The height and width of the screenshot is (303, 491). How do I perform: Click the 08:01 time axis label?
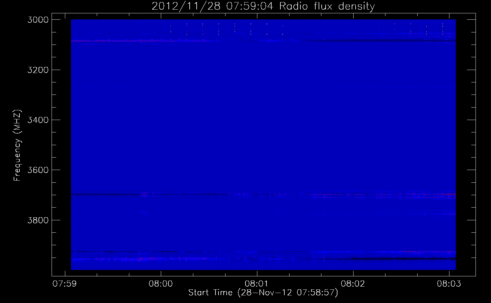pyautogui.click(x=257, y=284)
